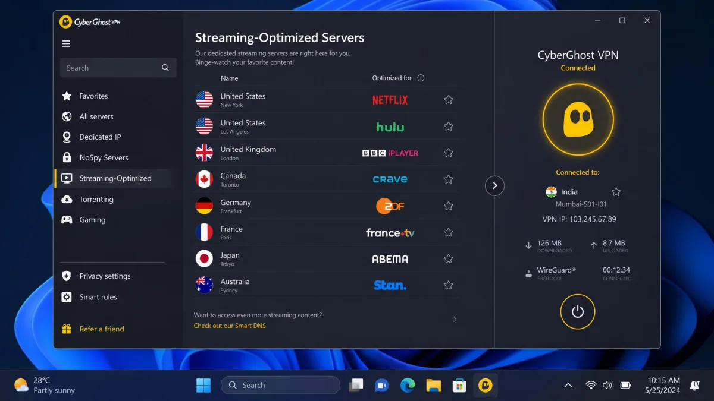Image resolution: width=714 pixels, height=401 pixels.
Task: Click the BBC iPlayer logo
Action: [x=390, y=153]
